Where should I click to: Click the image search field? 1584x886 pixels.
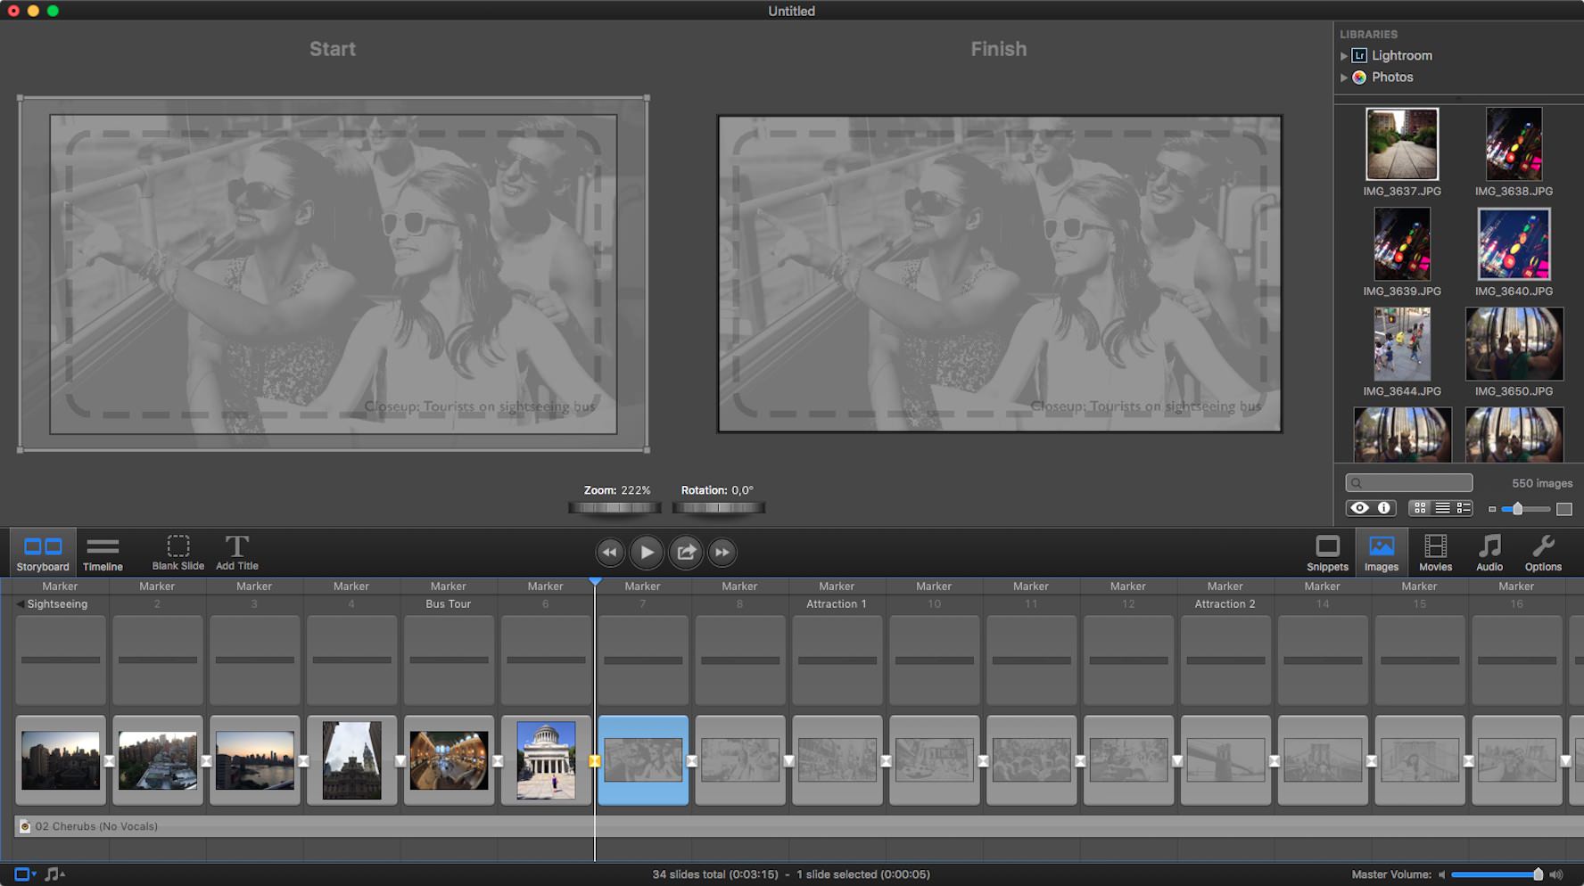coord(1409,483)
